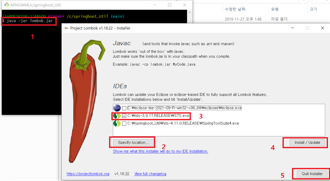The height and width of the screenshot is (181, 330).
Task: Click the Specify location... button
Action: pyautogui.click(x=133, y=143)
